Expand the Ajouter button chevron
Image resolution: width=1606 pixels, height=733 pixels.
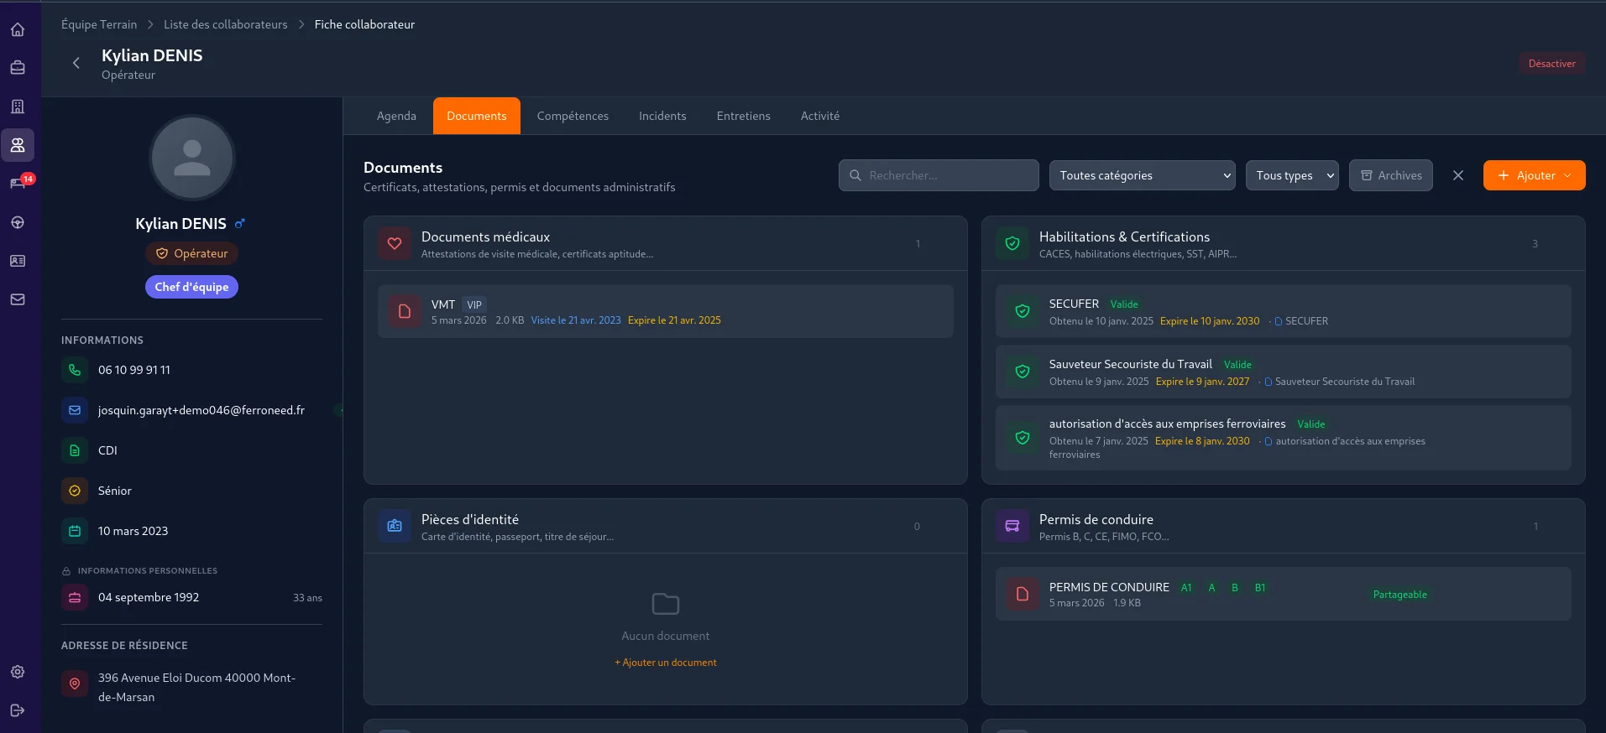click(x=1567, y=175)
